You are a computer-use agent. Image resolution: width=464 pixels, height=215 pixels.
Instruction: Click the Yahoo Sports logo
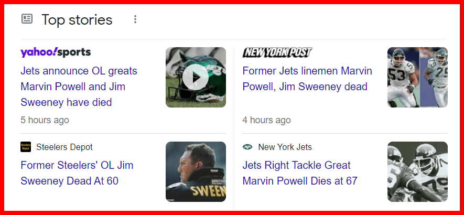pos(56,52)
